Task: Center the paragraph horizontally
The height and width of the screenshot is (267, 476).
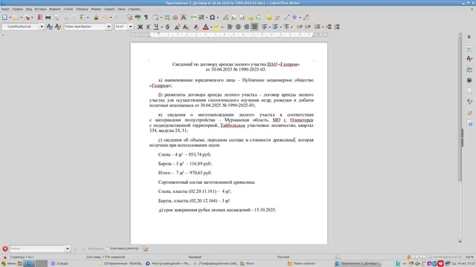Action: (238, 27)
